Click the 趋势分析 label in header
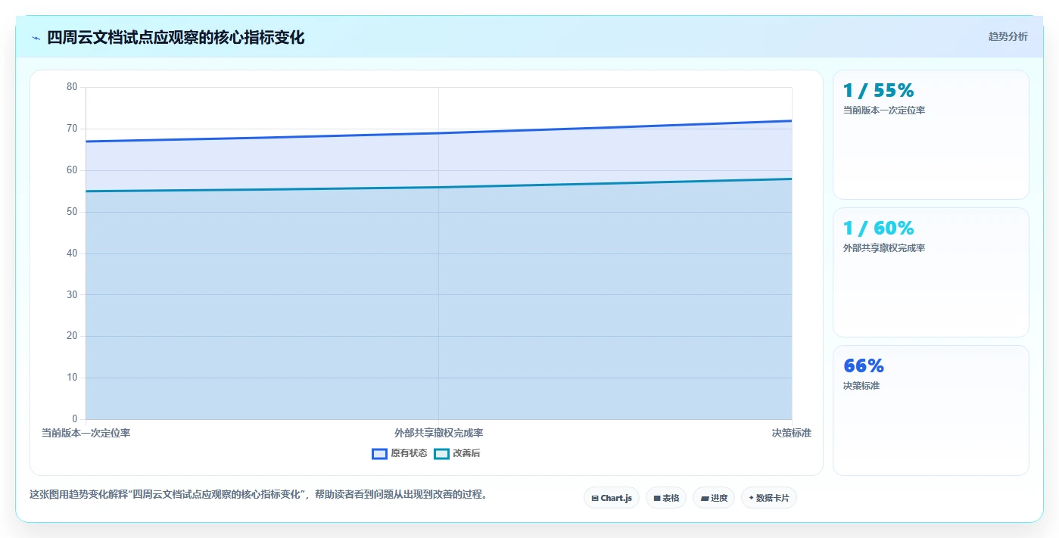1059x538 pixels. (1008, 36)
